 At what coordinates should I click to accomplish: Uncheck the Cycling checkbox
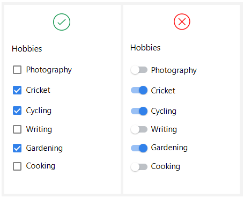coord(17,111)
